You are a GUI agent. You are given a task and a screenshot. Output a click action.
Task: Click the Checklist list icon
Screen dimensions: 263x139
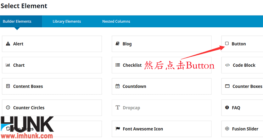118,65
